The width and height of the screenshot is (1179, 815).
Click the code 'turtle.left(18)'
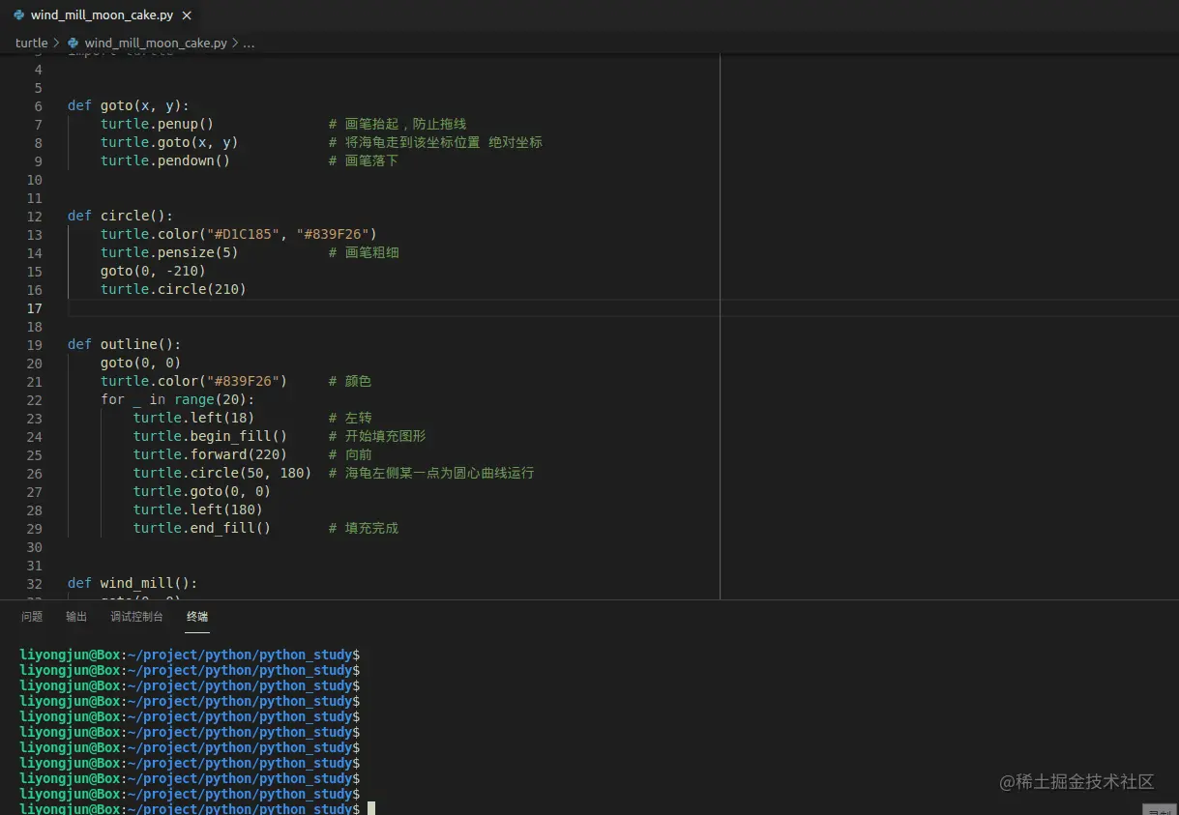click(193, 418)
